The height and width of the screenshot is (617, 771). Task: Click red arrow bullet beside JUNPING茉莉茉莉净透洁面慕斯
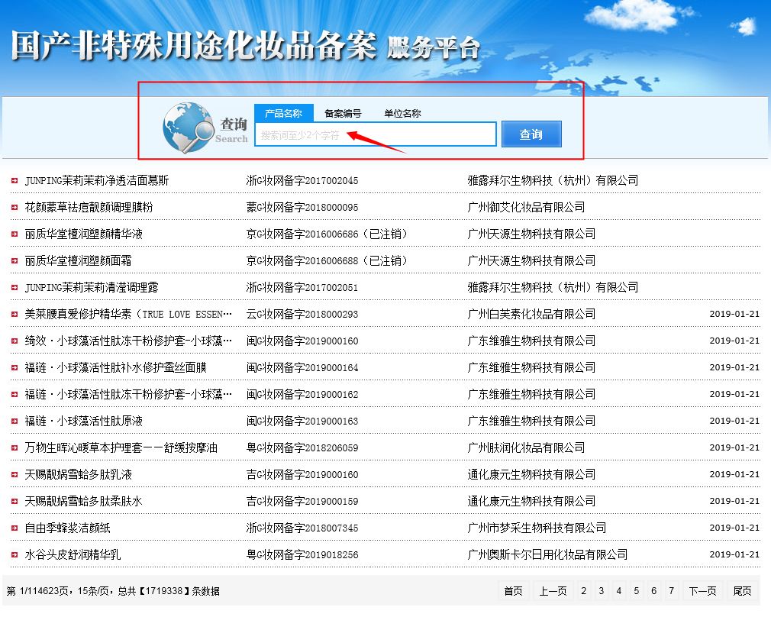(x=15, y=181)
